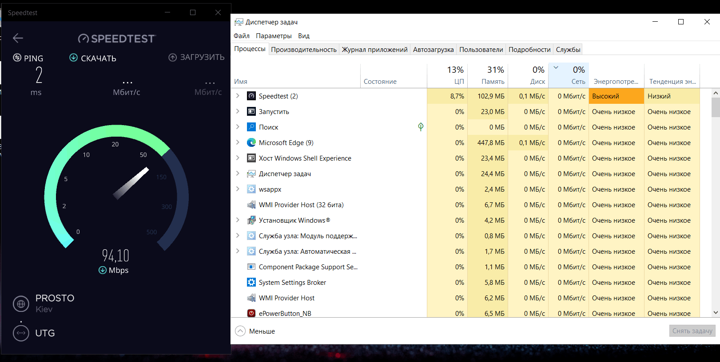Click the Speedtest logo gauge icon
This screenshot has width=720, height=362.
click(84, 39)
